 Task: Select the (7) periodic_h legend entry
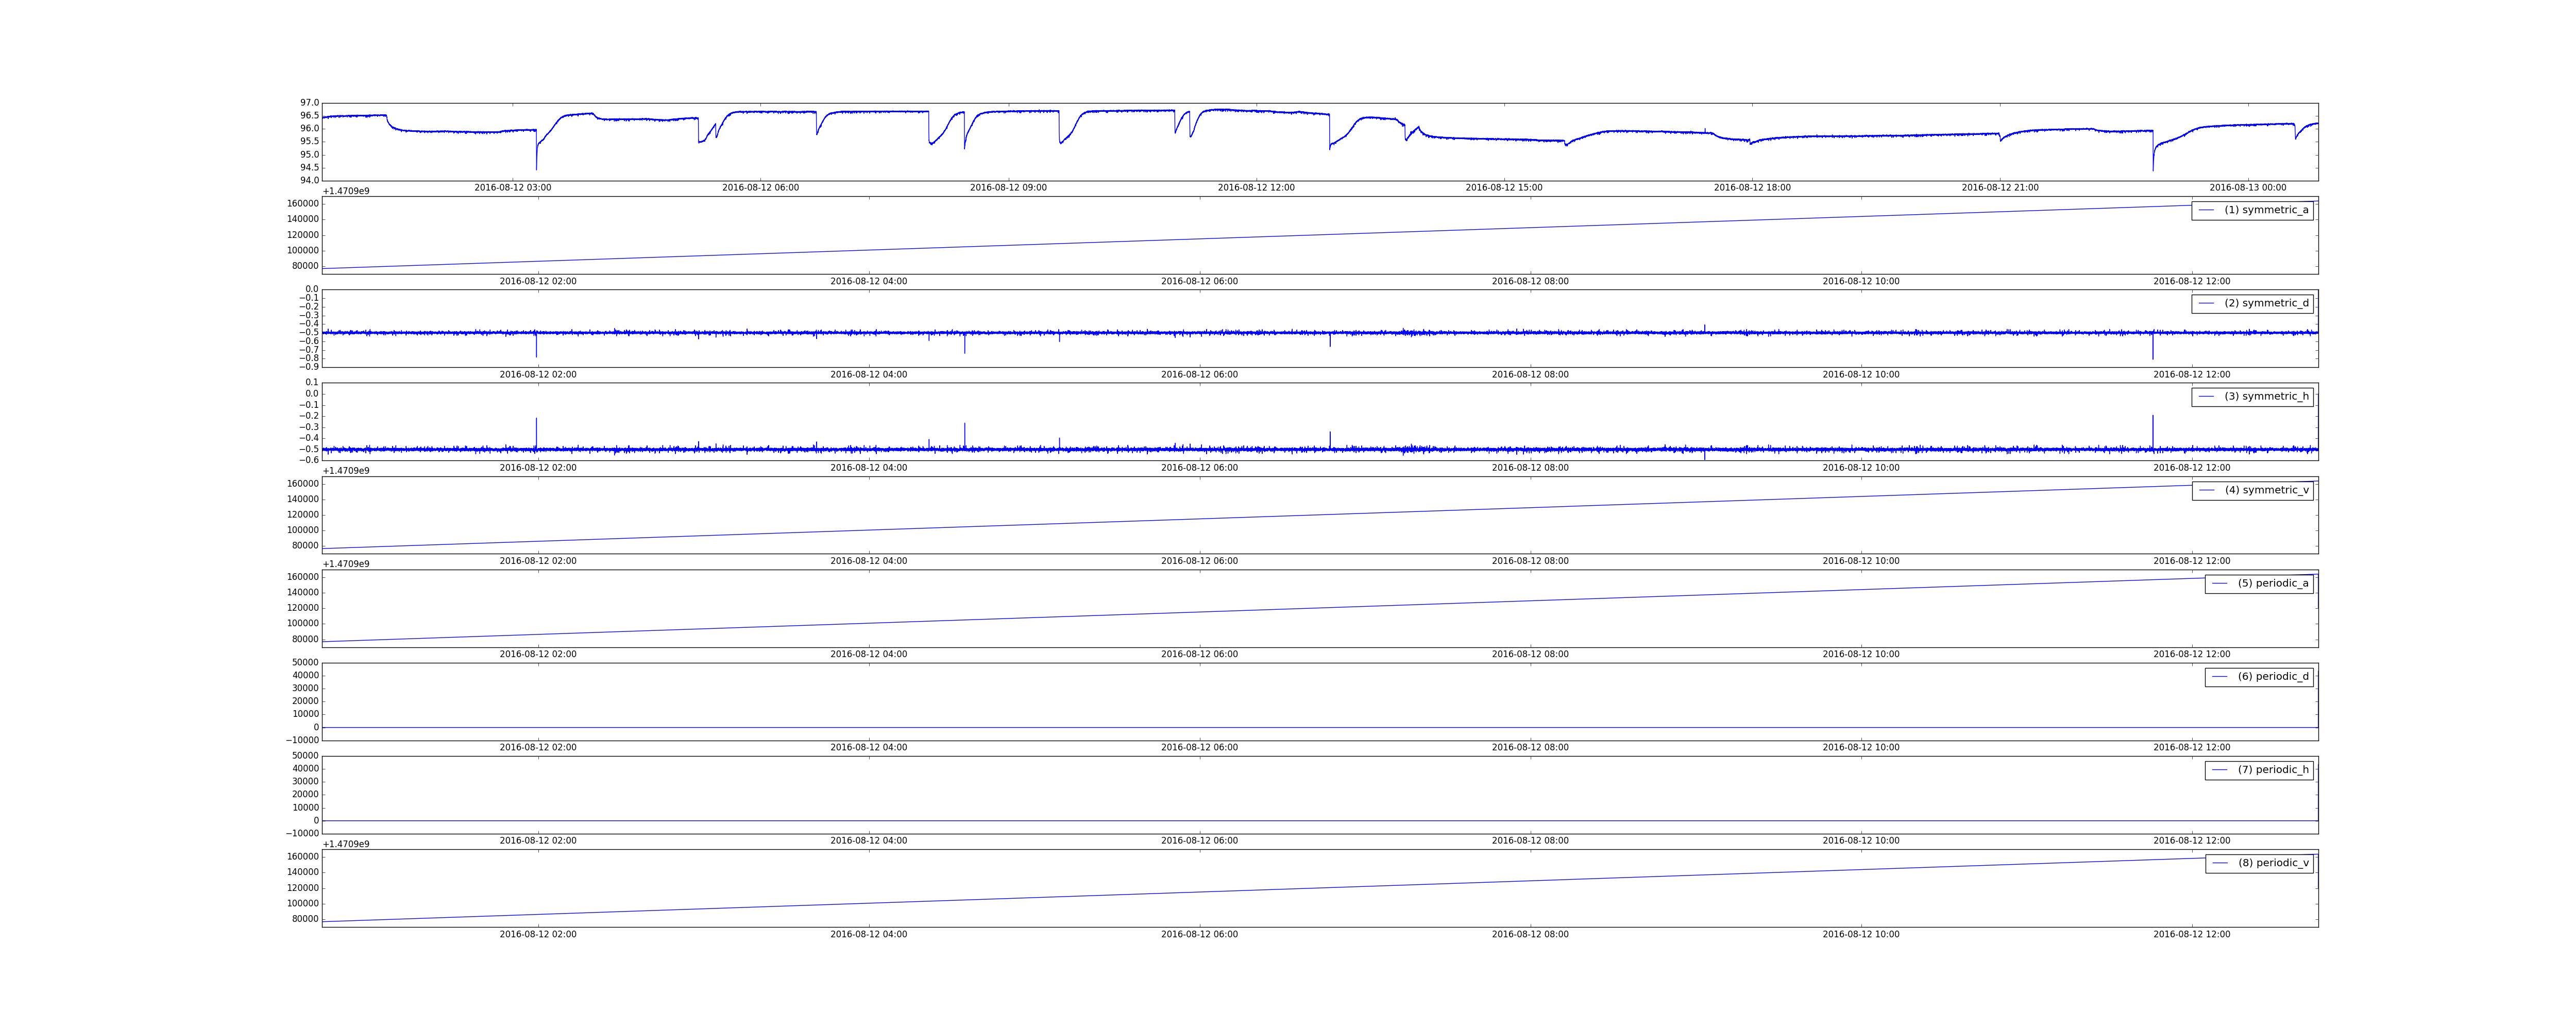2259,770
